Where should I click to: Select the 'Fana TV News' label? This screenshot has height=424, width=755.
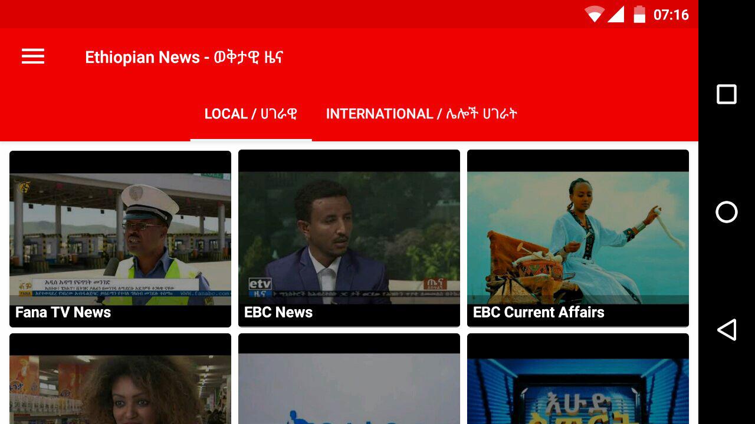click(x=63, y=313)
